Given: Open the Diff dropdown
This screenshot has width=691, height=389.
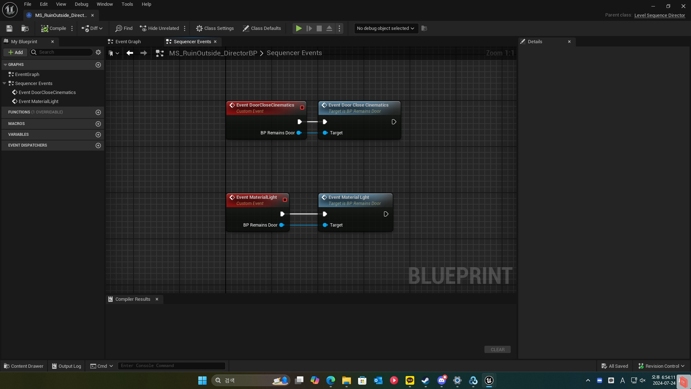Looking at the screenshot, I should (x=92, y=28).
